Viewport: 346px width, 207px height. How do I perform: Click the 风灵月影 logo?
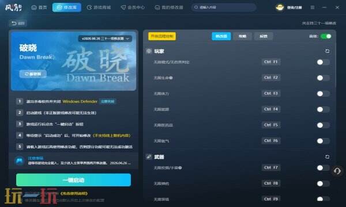click(x=13, y=7)
